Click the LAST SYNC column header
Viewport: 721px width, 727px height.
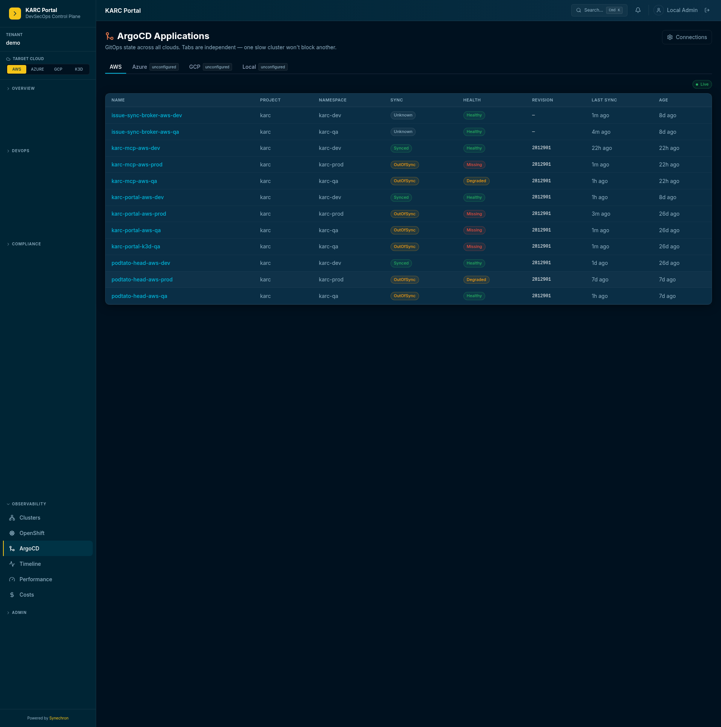(604, 100)
